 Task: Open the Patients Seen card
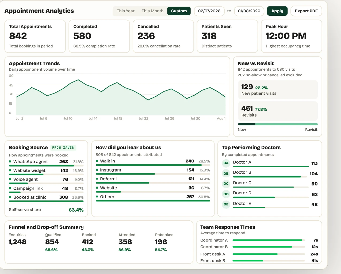point(227,36)
